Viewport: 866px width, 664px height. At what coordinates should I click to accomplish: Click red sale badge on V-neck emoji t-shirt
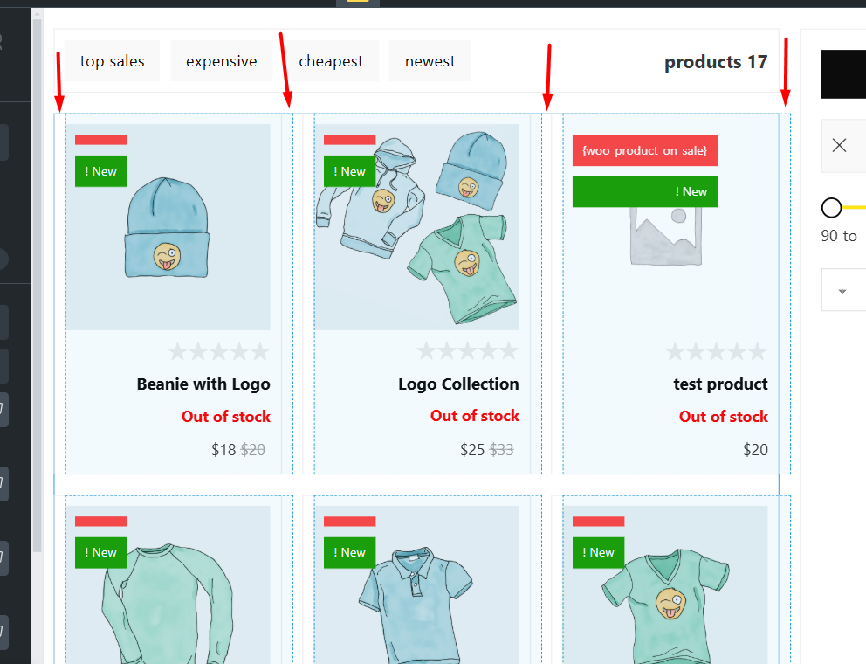click(599, 522)
